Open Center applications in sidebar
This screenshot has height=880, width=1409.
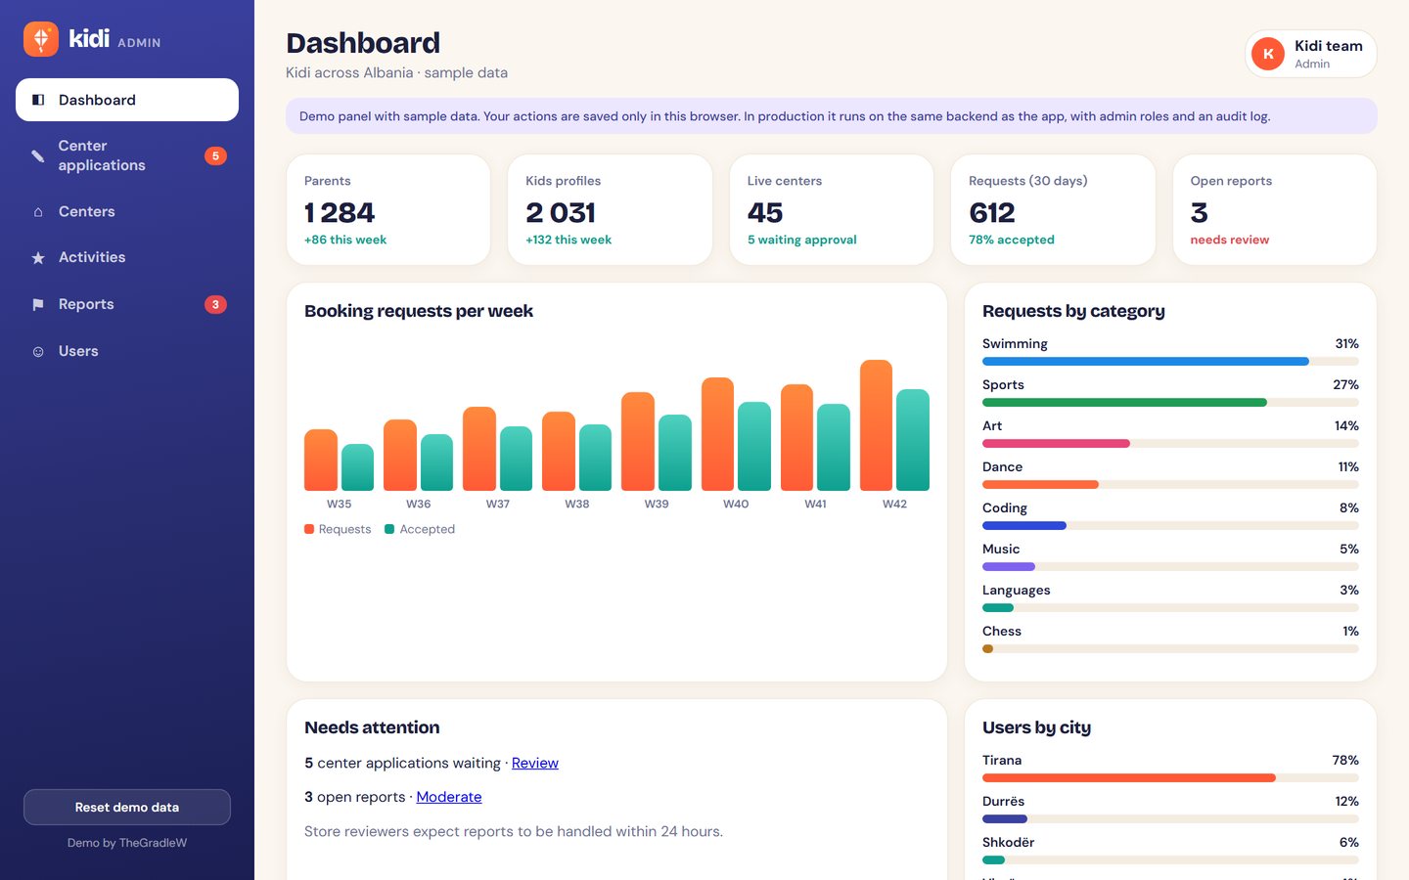tap(127, 155)
